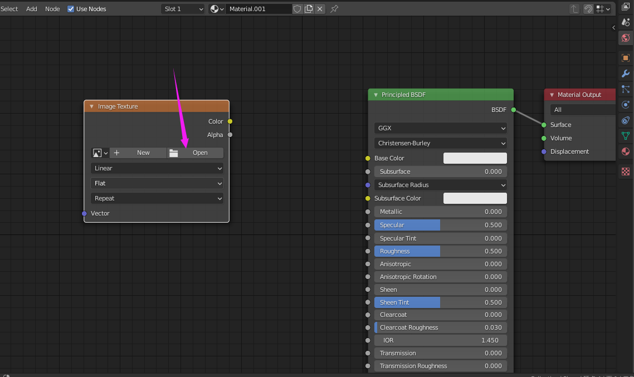Screen dimensions: 634x377
Task: Open the Modifiers wrench tab icon
Action: point(626,74)
